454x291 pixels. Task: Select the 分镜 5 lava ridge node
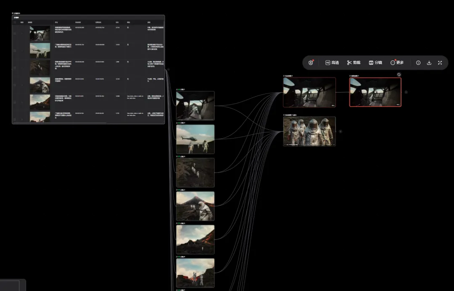coord(195,239)
